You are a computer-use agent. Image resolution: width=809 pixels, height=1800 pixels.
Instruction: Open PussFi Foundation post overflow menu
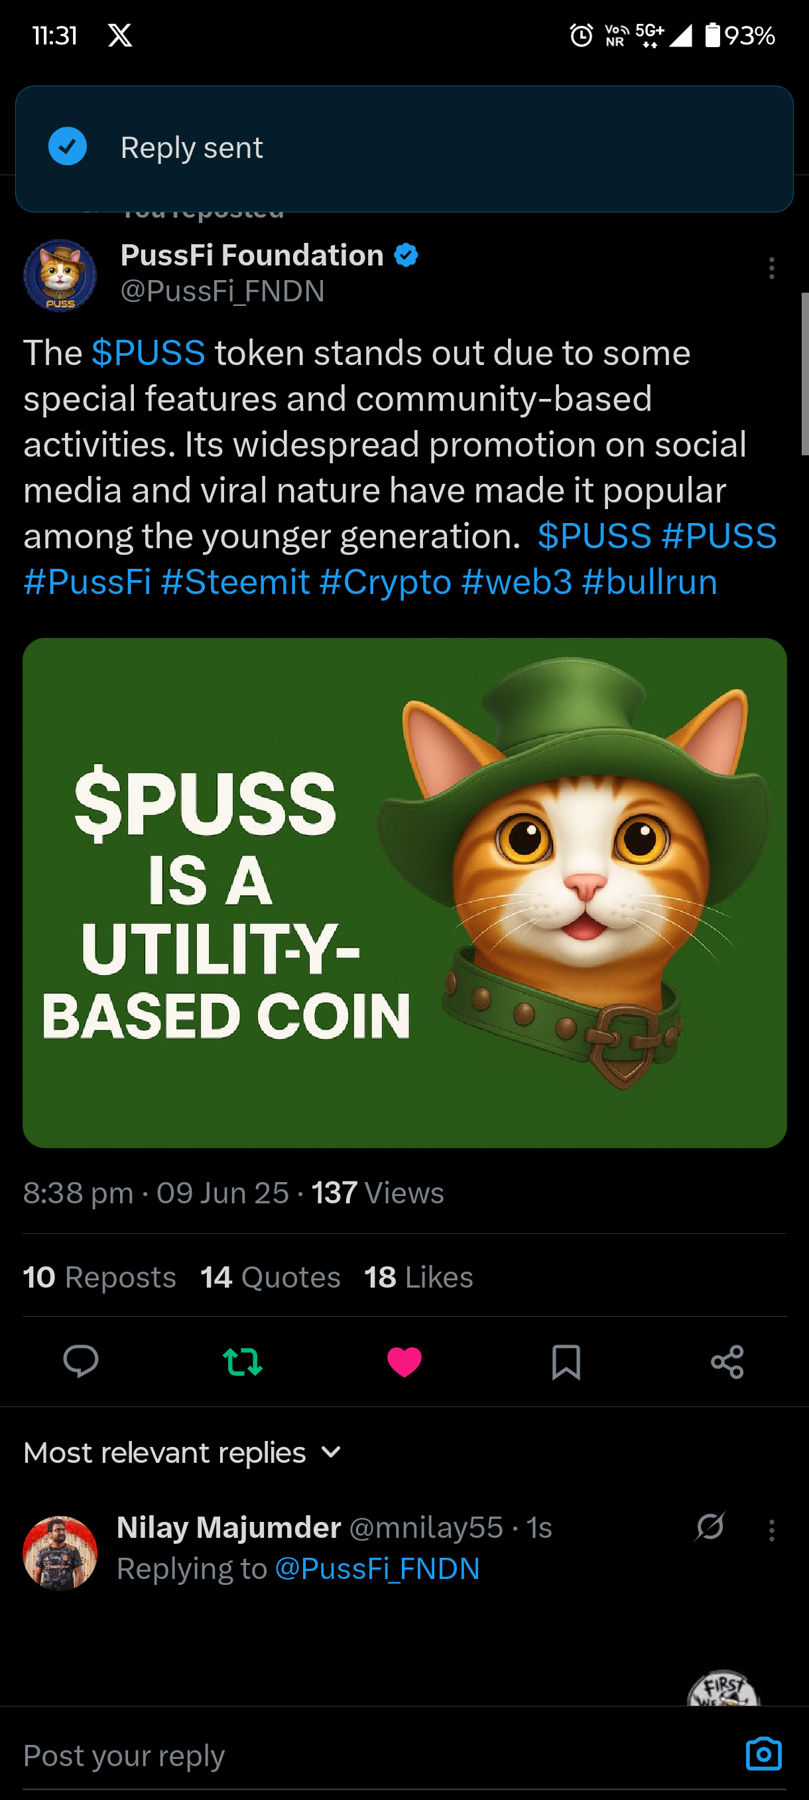[771, 268]
